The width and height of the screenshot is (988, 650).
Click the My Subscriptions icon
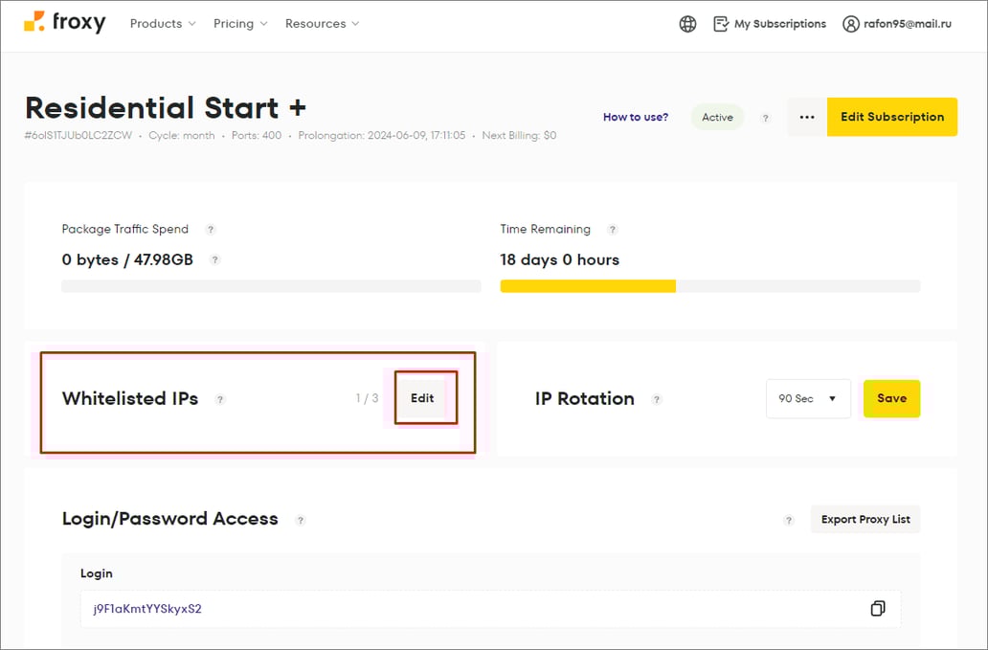pyautogui.click(x=720, y=23)
